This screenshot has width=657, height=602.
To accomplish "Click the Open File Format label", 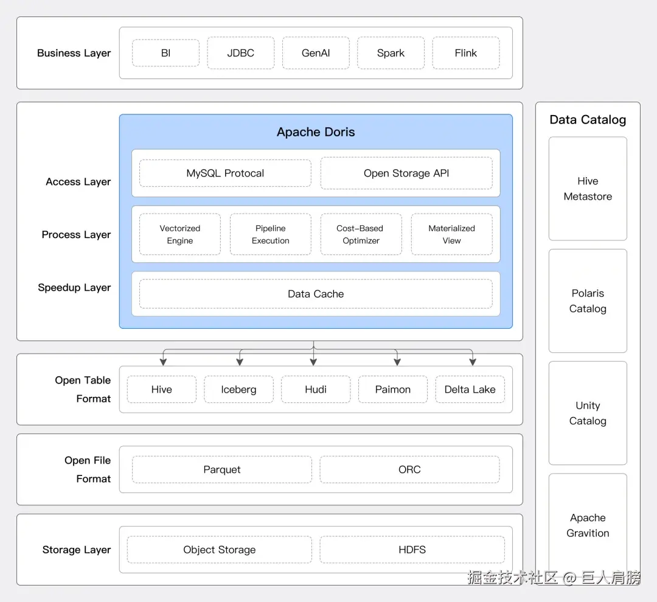I will 88,469.
